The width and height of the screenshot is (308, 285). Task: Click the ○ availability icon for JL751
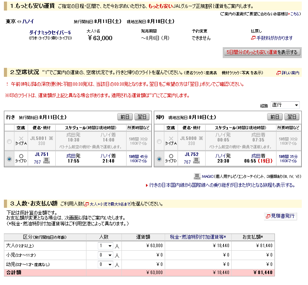pyautogui.click(x=21, y=156)
